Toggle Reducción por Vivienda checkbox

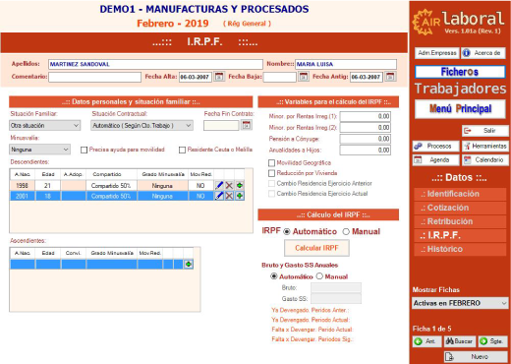point(271,173)
